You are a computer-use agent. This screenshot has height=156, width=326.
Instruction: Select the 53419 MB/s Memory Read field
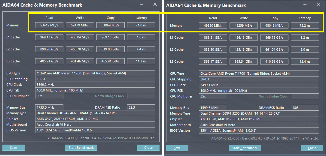point(49,25)
